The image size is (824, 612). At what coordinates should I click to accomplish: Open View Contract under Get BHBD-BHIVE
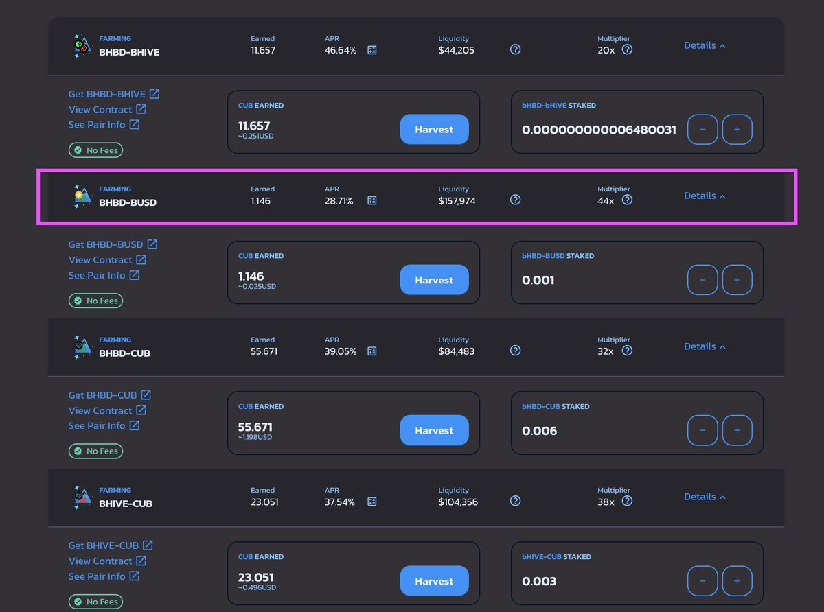107,109
